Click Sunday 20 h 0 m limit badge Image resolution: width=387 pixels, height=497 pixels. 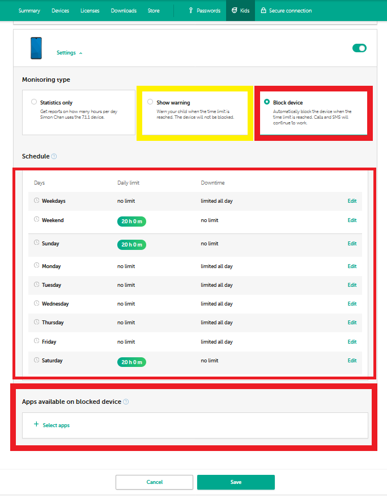[x=131, y=245]
